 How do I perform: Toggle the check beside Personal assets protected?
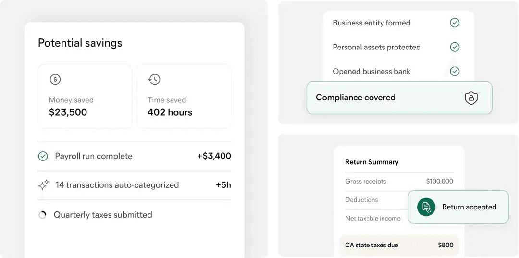455,47
